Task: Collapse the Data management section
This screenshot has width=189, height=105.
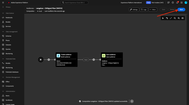Action: point(3,32)
